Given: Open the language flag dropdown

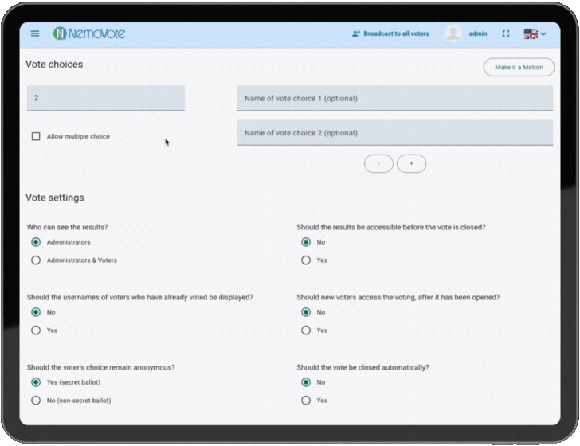Looking at the screenshot, I should point(535,33).
